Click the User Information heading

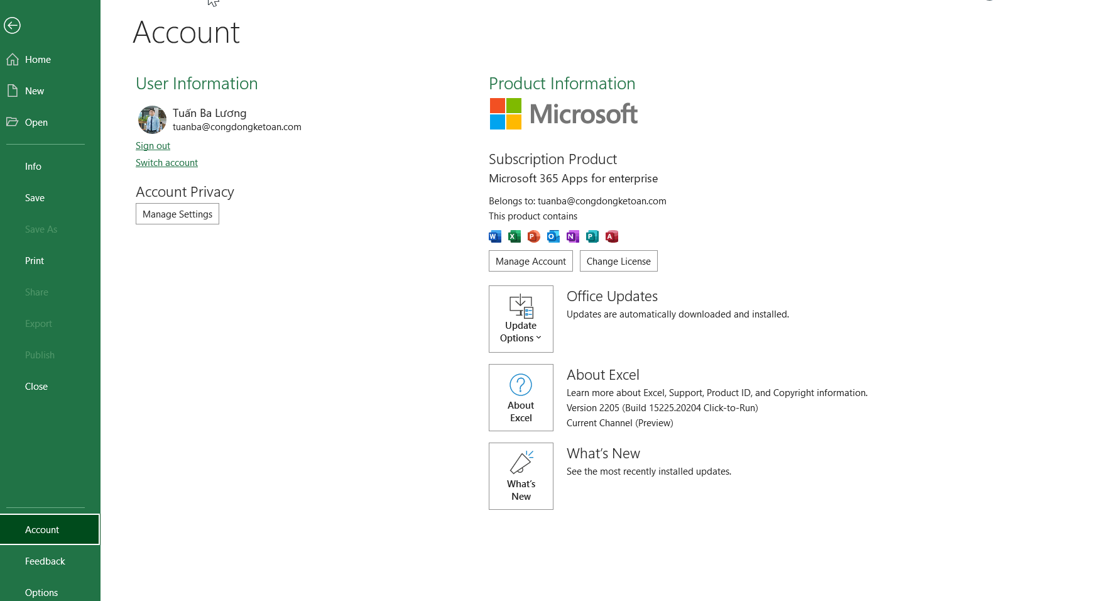tap(197, 84)
